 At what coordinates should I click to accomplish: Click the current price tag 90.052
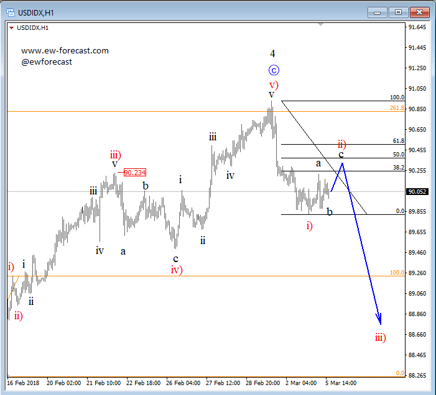point(417,191)
